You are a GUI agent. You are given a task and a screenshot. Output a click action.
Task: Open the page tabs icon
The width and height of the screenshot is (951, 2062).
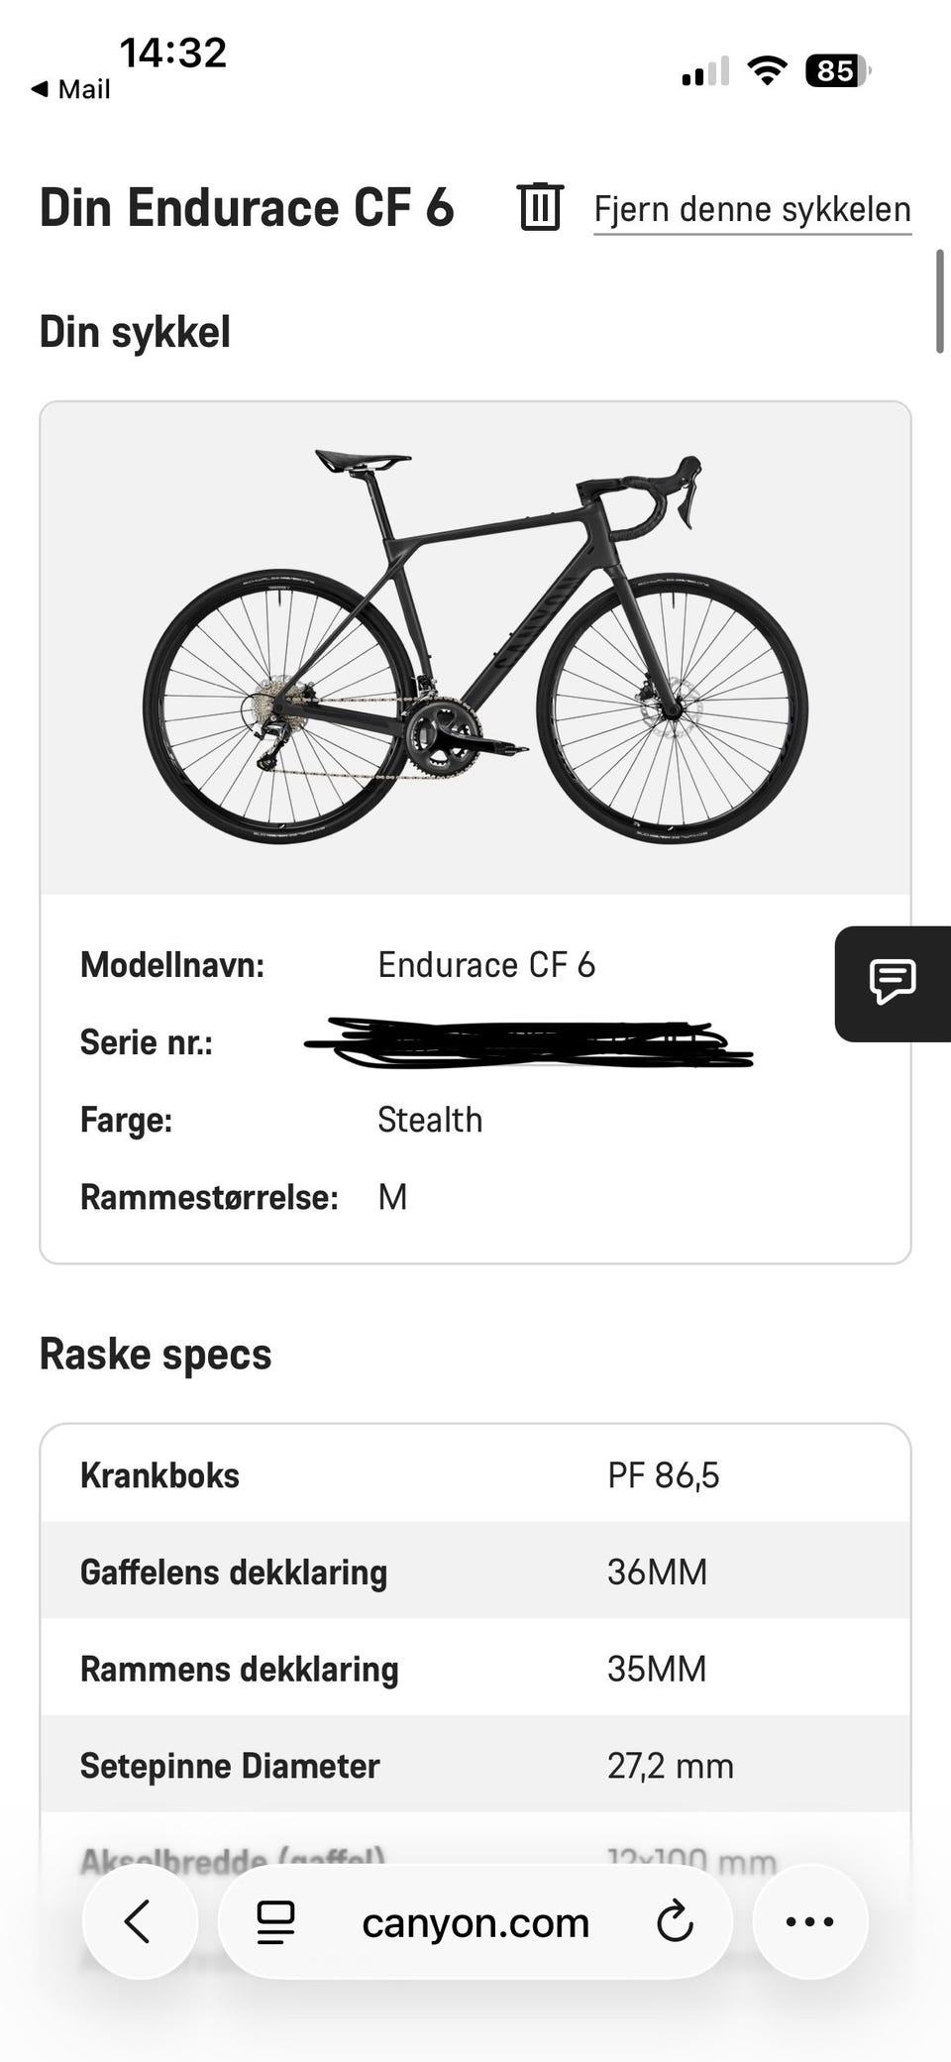(275, 1922)
